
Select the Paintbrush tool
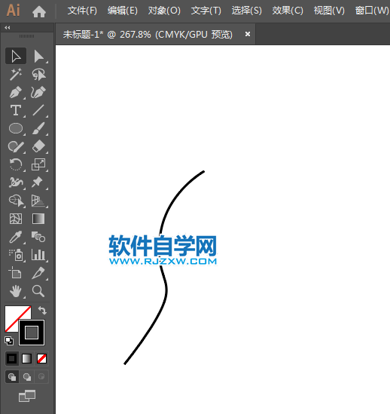38,129
